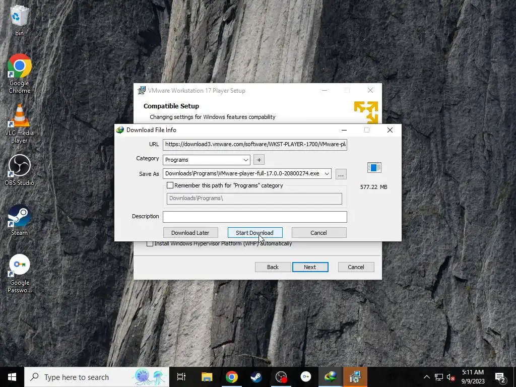Click Back in the VMware Setup window

coord(273,267)
